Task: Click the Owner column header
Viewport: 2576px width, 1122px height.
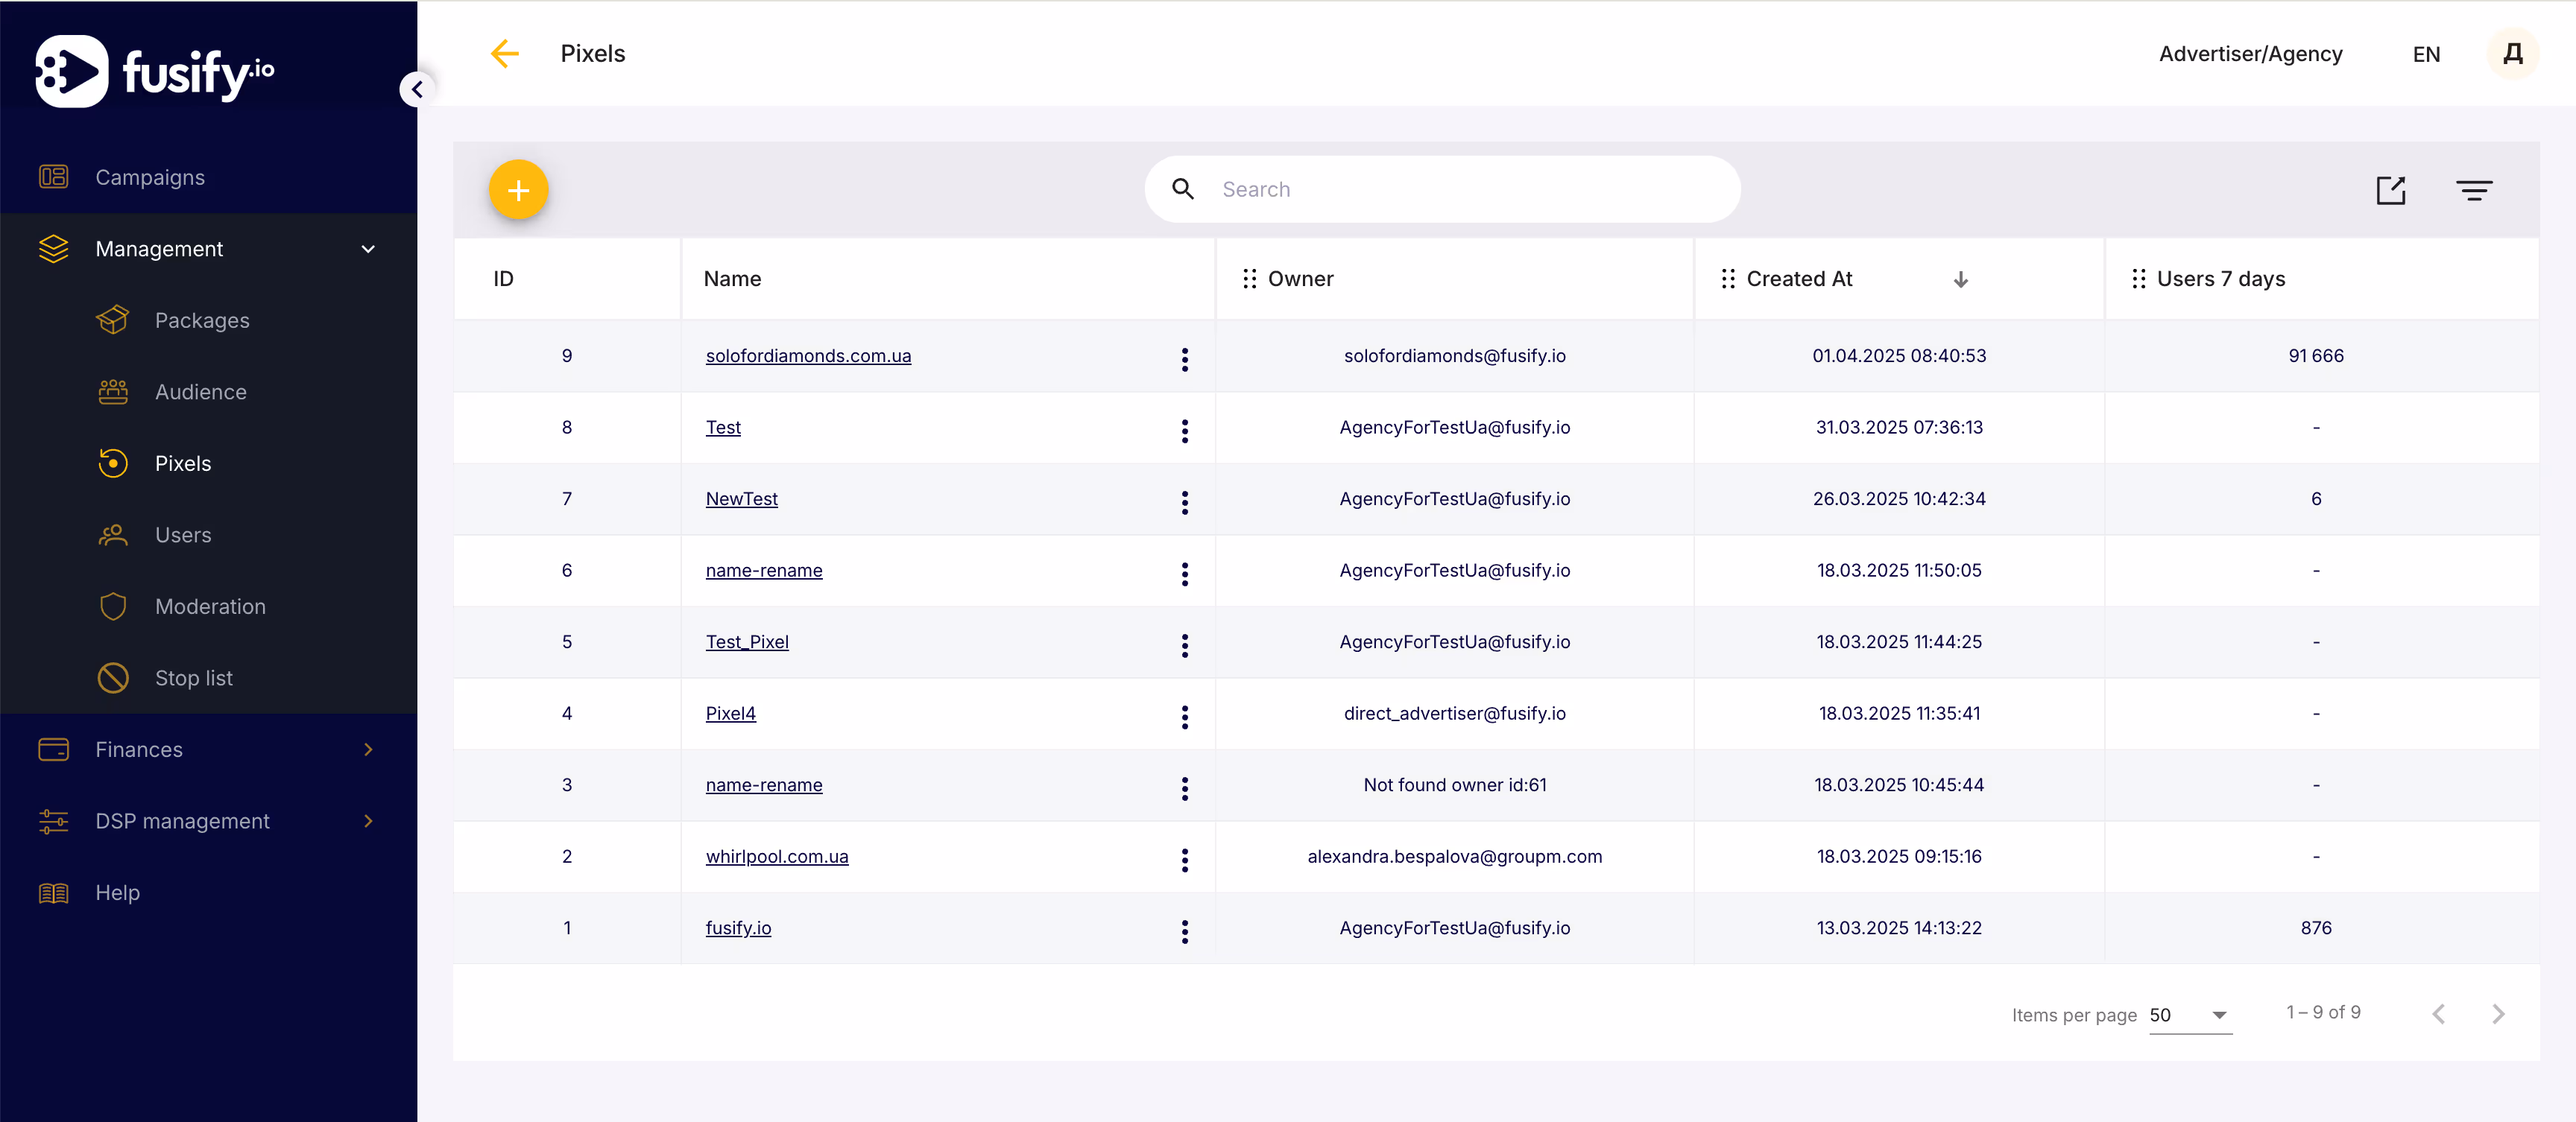Action: point(1300,279)
